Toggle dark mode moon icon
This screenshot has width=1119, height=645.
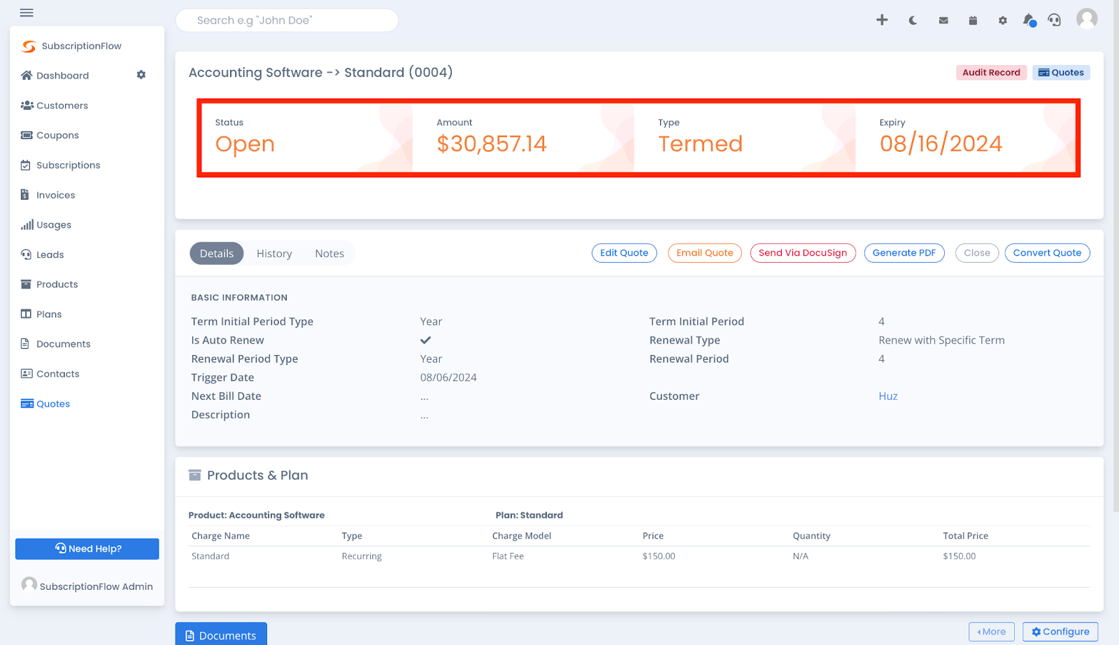(x=913, y=20)
